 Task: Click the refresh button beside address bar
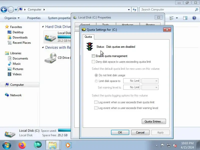134,9
